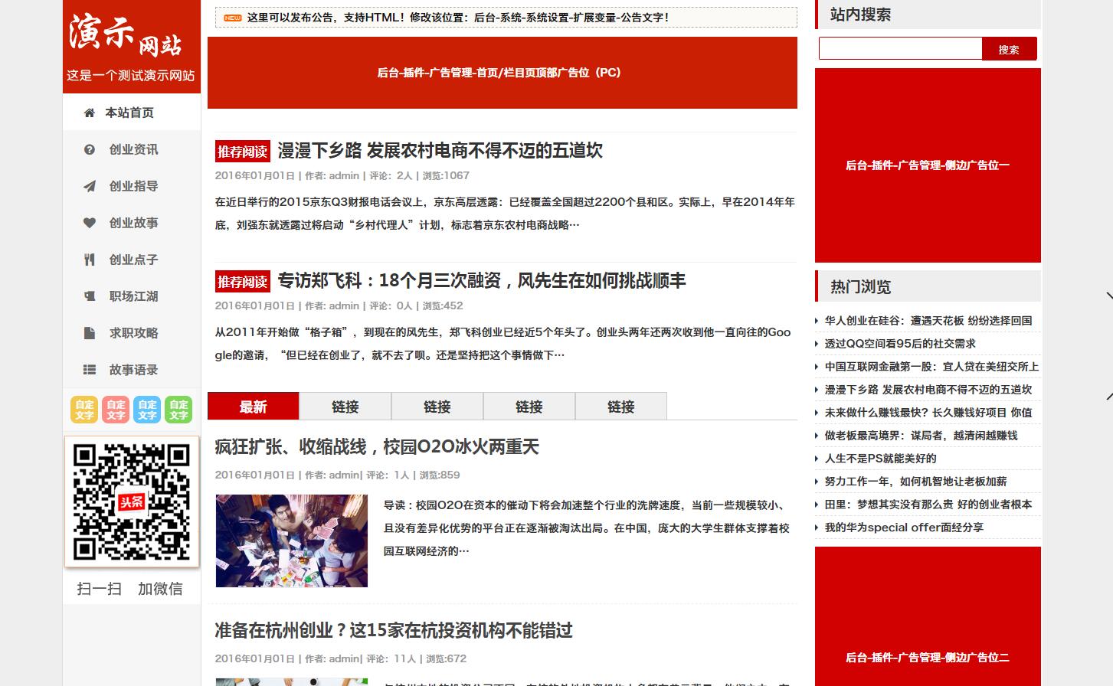
Task: Click the utensils icon for 创业点子
Action: [x=89, y=260]
